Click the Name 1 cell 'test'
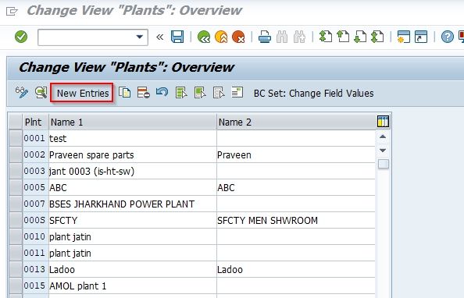This screenshot has height=298, width=464. pyautogui.click(x=133, y=138)
